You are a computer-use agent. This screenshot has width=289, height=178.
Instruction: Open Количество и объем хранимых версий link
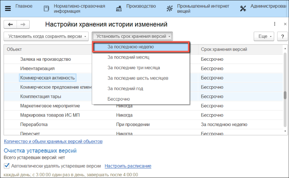(x=53, y=141)
